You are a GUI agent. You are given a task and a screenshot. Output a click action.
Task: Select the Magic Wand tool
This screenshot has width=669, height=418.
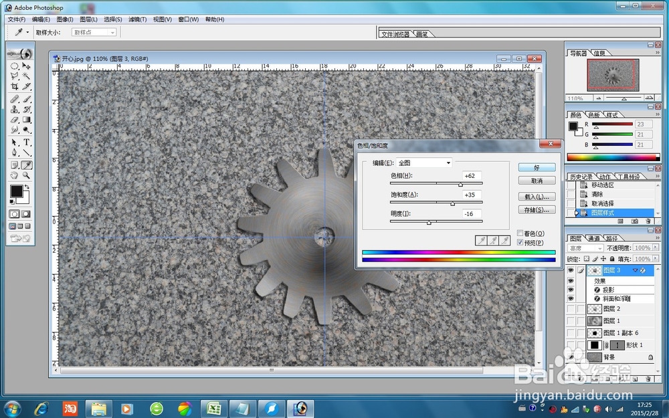click(27, 76)
